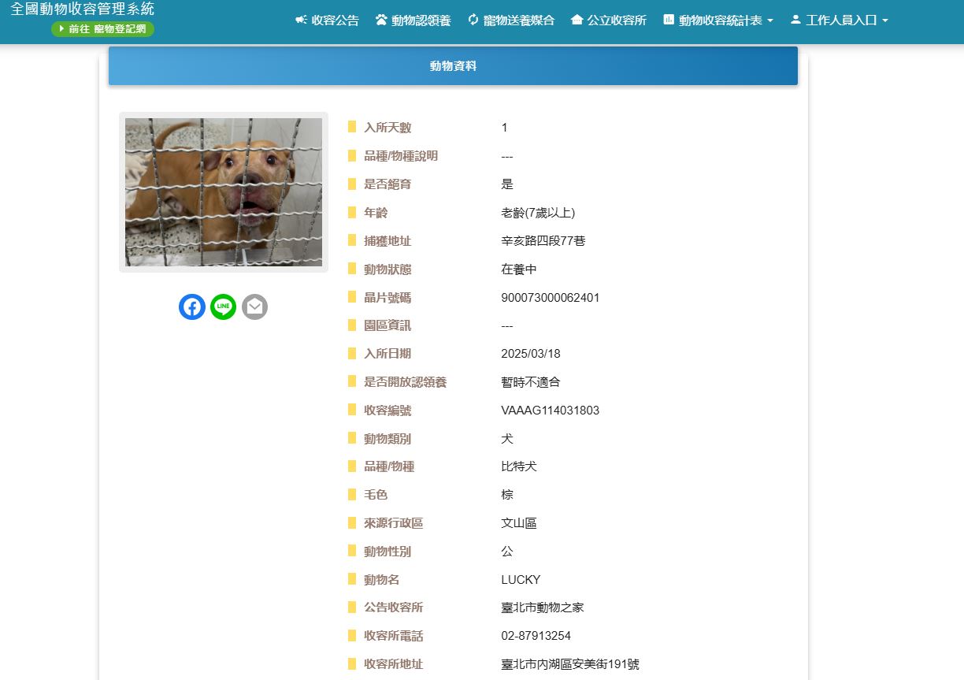Click label 動物性別
The width and height of the screenshot is (964, 680).
387,552
